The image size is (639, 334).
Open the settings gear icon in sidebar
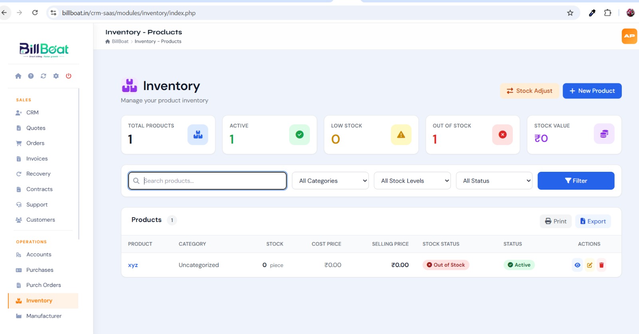click(56, 76)
